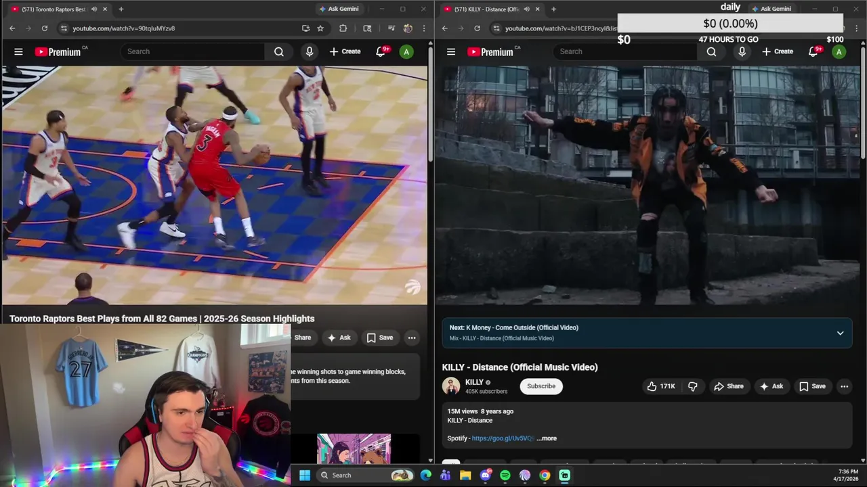Open notifications bell in right window
The height and width of the screenshot is (487, 867).
pos(814,51)
